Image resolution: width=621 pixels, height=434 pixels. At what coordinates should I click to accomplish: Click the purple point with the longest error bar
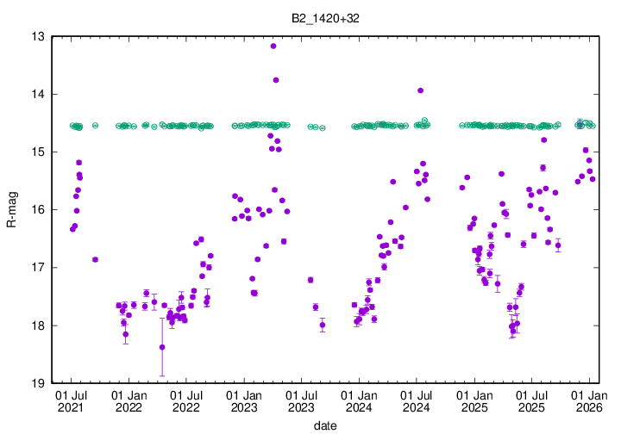[x=162, y=347]
